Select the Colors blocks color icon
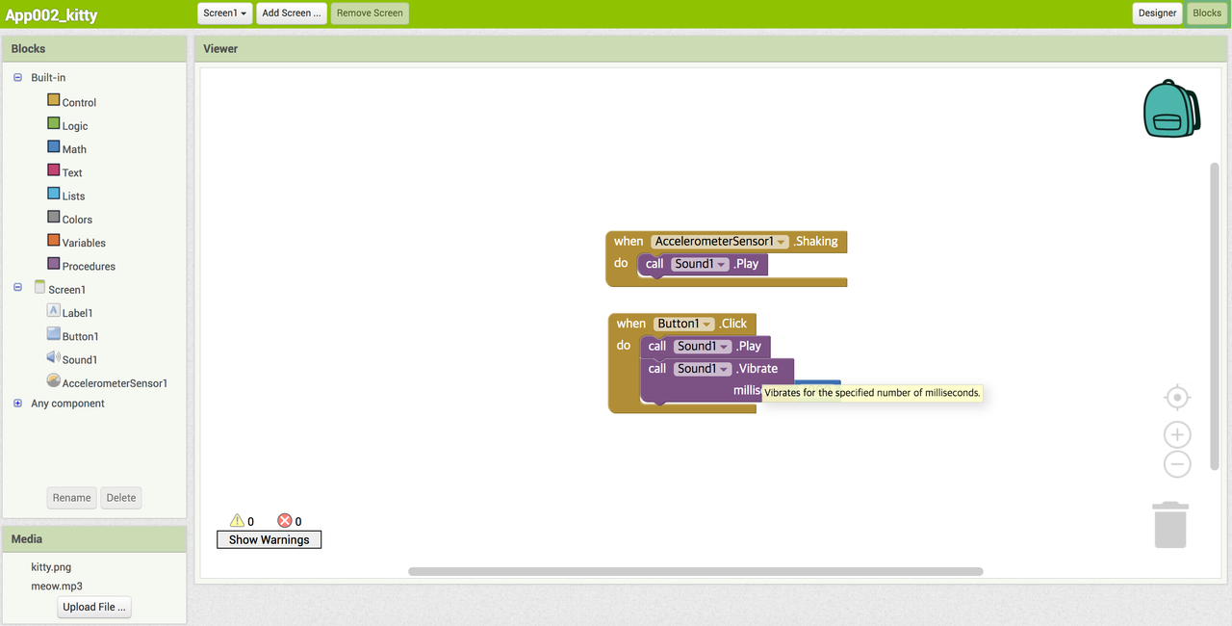The height and width of the screenshot is (626, 1232). click(x=54, y=218)
